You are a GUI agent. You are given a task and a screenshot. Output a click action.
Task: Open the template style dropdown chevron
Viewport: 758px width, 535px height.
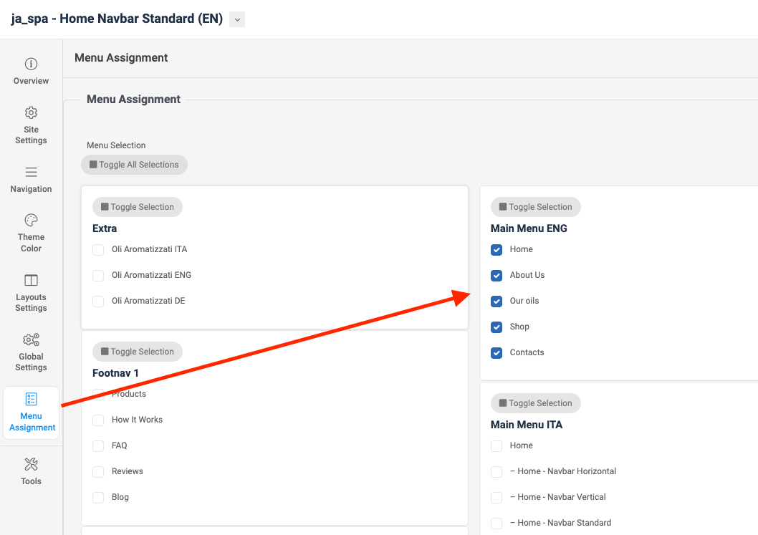click(237, 19)
